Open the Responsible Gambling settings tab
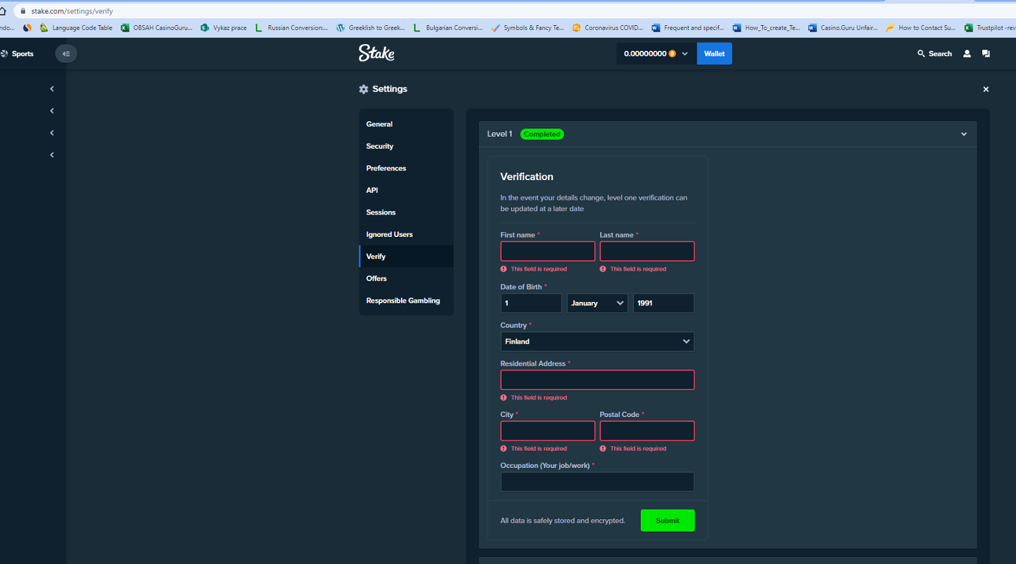This screenshot has height=564, width=1016. [x=403, y=301]
